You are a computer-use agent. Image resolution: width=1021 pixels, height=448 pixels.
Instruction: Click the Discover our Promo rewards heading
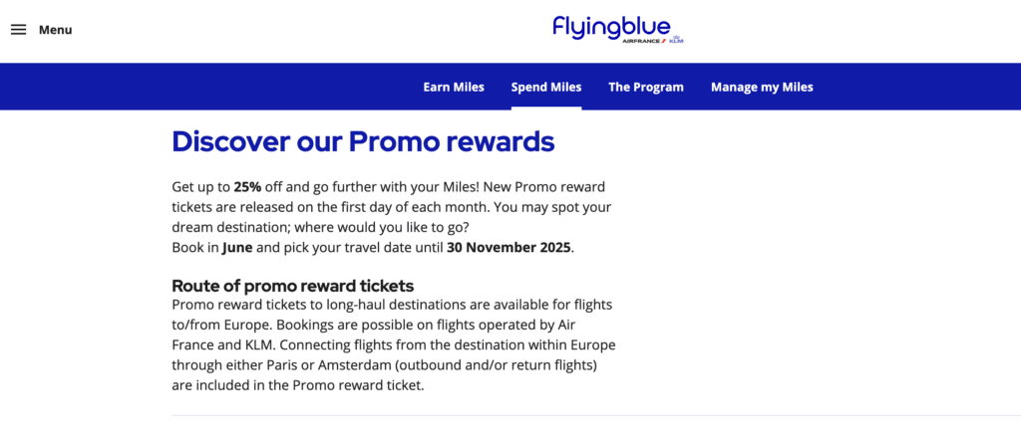[x=363, y=141]
